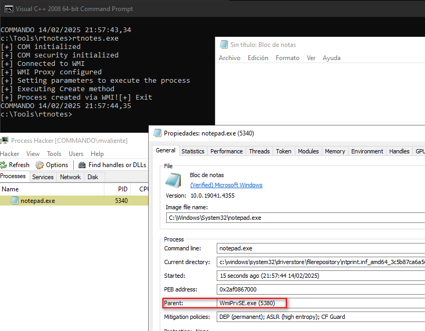This screenshot has height=331, width=425.
Task: Open Options in Process Hacker toolbar
Action: [52, 164]
